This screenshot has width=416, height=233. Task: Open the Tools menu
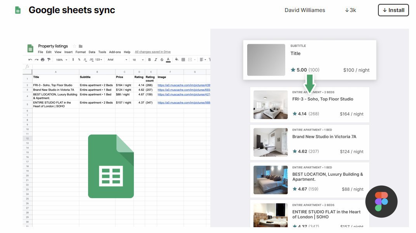pos(102,52)
